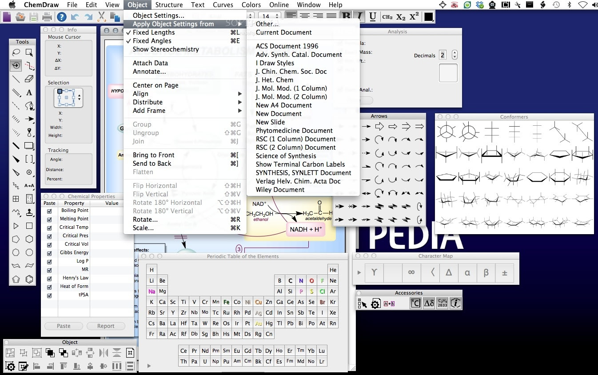The height and width of the screenshot is (375, 598).
Task: Choose ACS Document 1996 style
Action: [303, 46]
